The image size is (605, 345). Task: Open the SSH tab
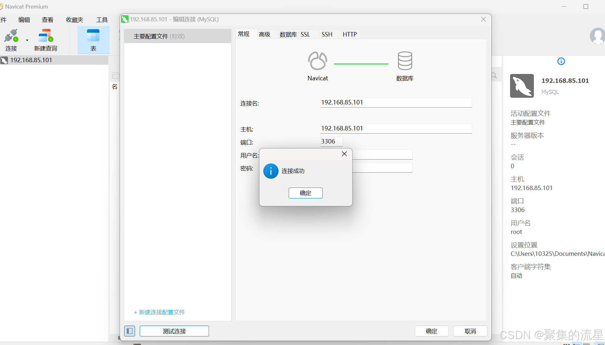point(327,34)
